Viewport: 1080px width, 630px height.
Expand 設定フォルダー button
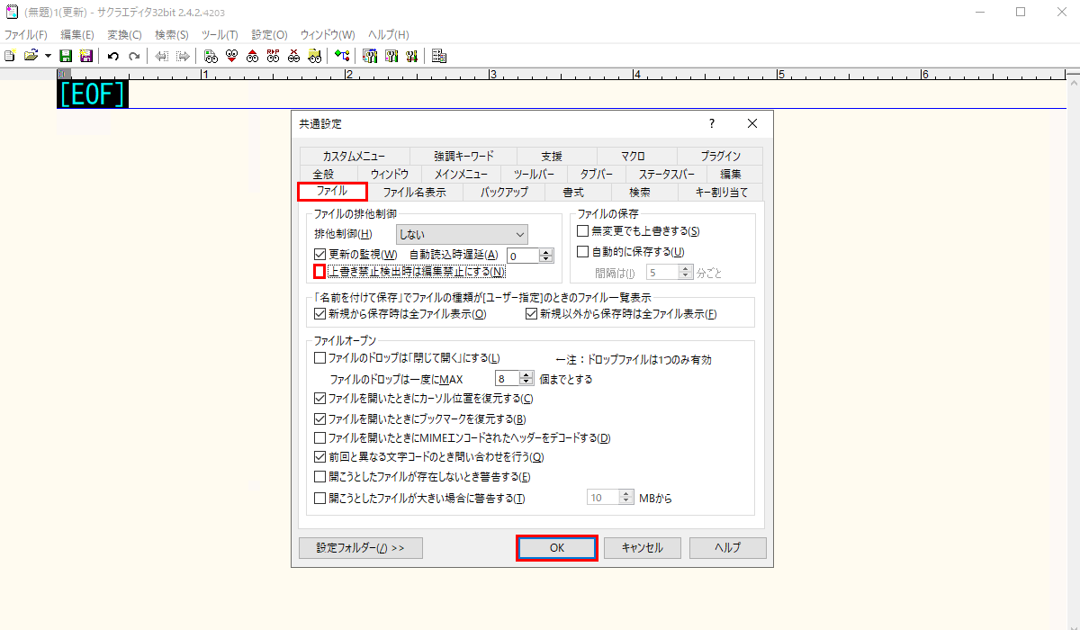(x=361, y=547)
